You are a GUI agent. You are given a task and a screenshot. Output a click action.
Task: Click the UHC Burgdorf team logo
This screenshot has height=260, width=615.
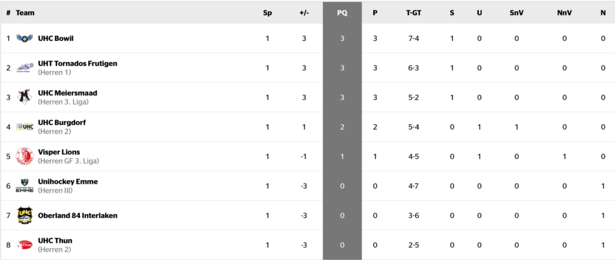25,127
